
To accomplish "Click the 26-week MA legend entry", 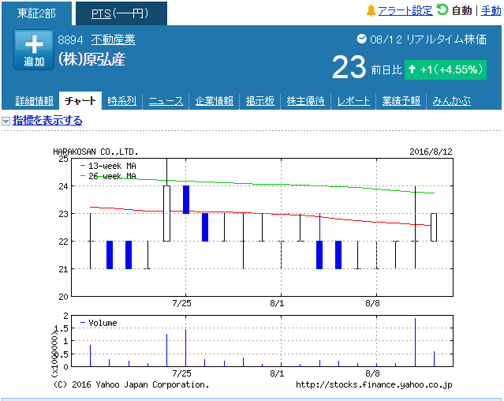I will (108, 176).
